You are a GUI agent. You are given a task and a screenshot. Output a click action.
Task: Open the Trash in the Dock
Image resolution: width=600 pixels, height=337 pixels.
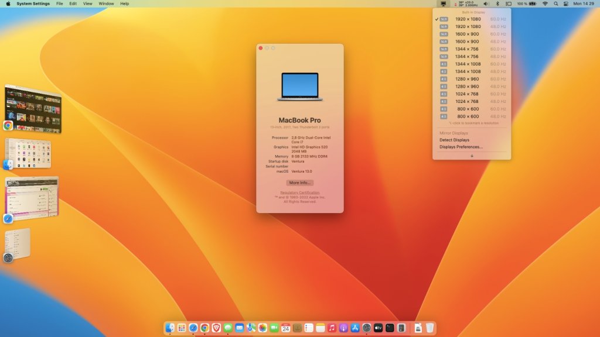pos(429,328)
